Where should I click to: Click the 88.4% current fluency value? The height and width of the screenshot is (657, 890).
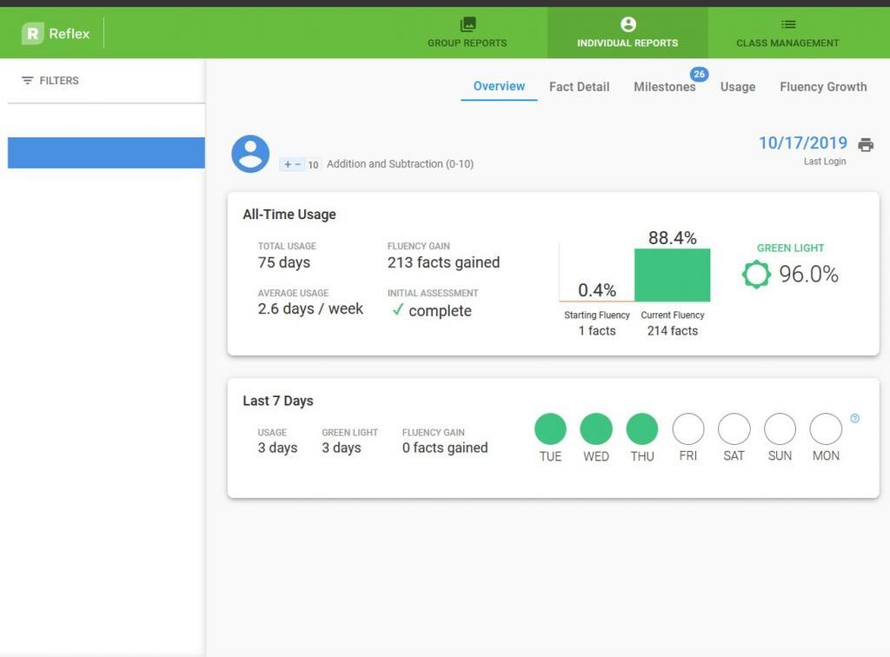pyautogui.click(x=672, y=238)
